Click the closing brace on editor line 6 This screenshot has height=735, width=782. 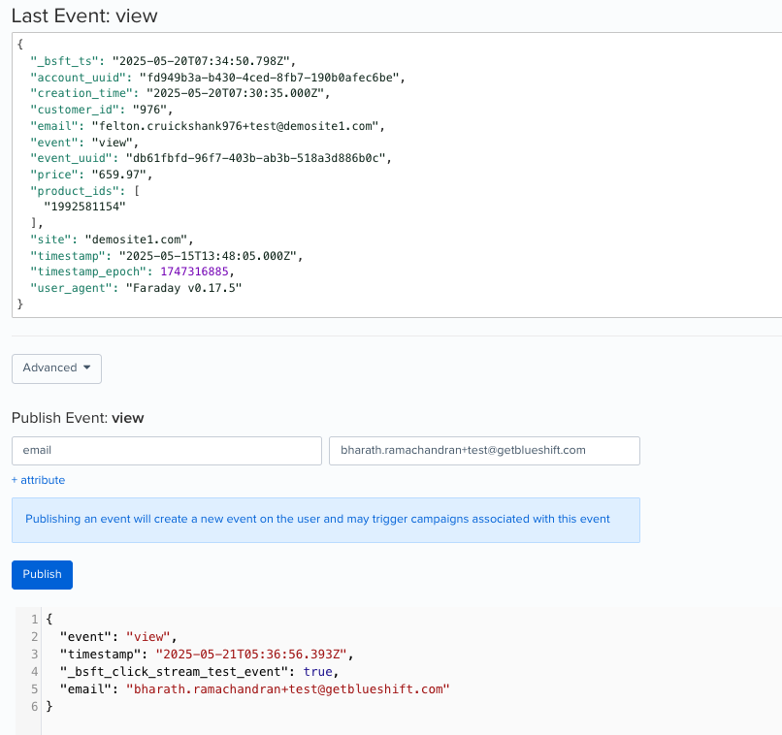click(x=49, y=707)
